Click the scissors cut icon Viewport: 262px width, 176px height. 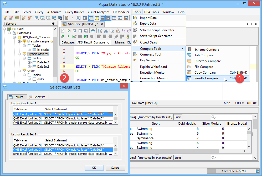(106, 31)
